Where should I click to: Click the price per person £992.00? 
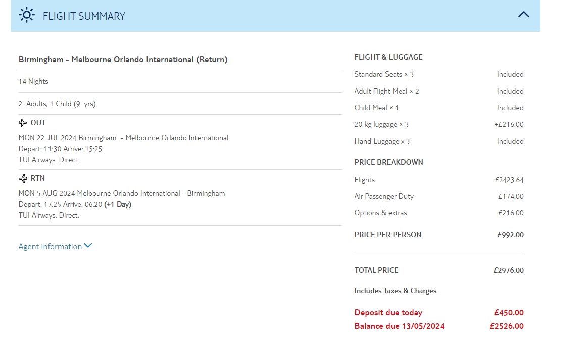tap(510, 235)
